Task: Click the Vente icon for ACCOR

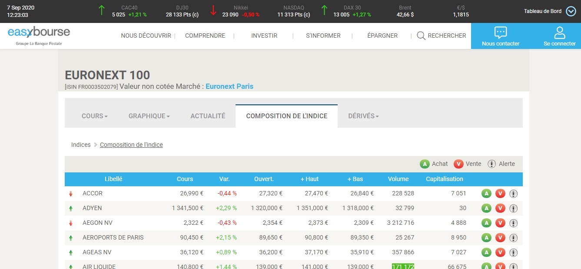Action: coord(500,194)
